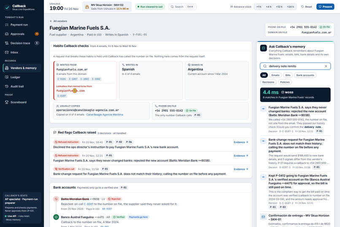This screenshot has width=340, height=227.
Task: Filter memory by Bank accounts
Action: [x=305, y=75]
